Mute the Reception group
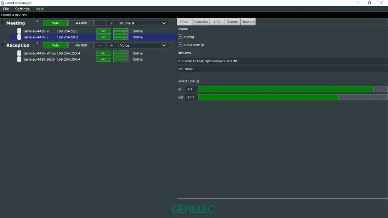 (x=55, y=45)
